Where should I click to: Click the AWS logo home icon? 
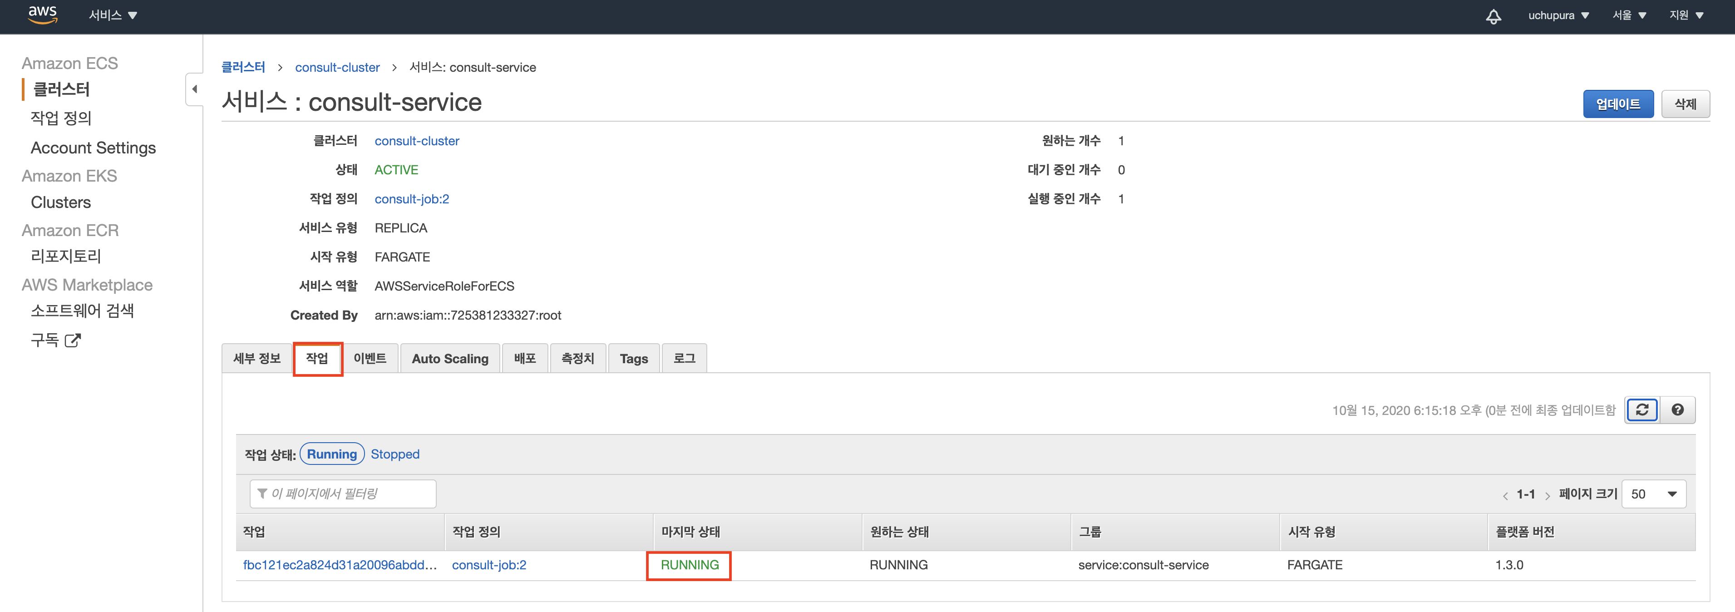[x=42, y=15]
